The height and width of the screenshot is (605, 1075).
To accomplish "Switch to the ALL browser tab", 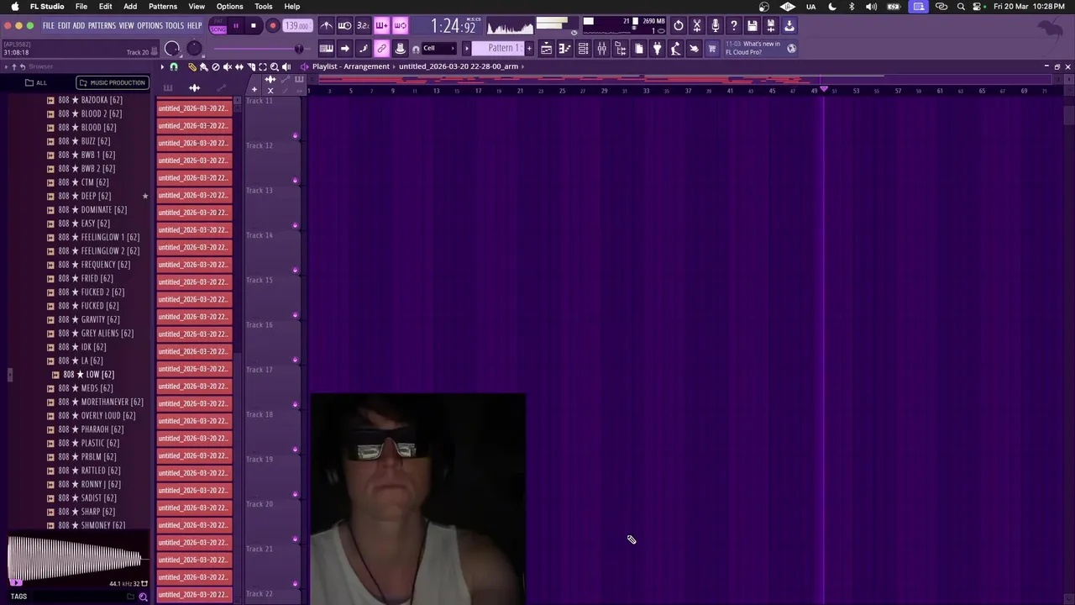I will (36, 83).
